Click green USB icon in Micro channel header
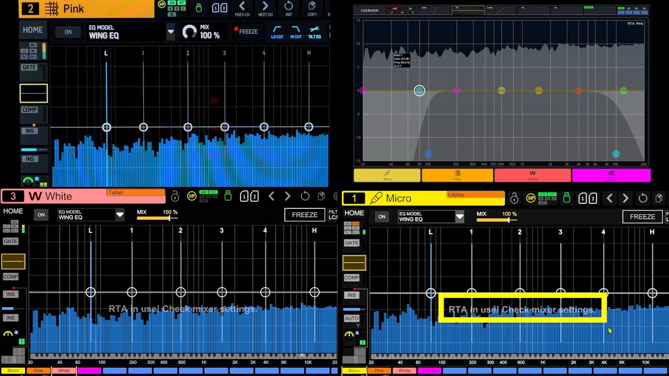669x376 pixels. pyautogui.click(x=567, y=198)
